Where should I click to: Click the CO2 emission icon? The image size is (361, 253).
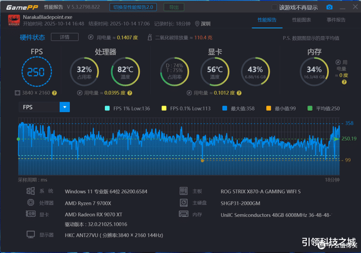149,37
